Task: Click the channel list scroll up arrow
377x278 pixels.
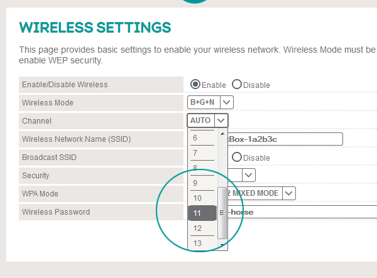Action: click(222, 134)
